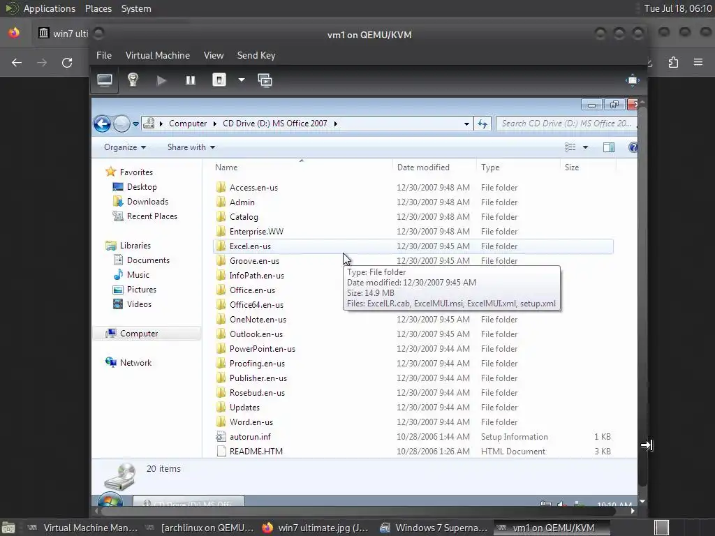Viewport: 715px width, 536px height.
Task: Select the Enterprise.WW folder
Action: tap(256, 232)
